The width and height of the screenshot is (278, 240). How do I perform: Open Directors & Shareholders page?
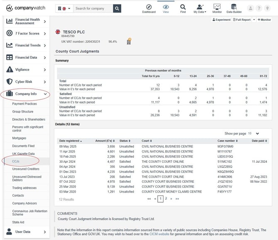click(x=29, y=120)
